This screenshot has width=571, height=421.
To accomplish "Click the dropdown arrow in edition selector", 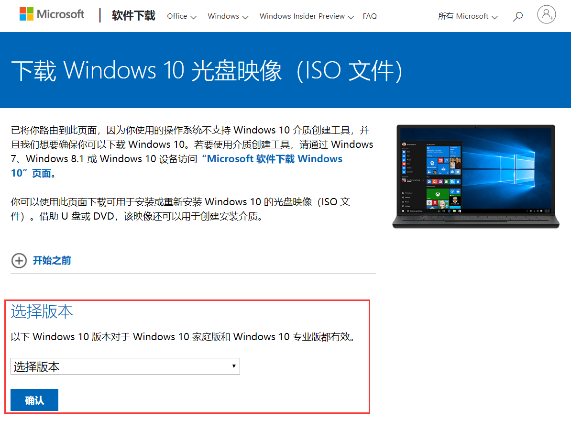I will (234, 366).
